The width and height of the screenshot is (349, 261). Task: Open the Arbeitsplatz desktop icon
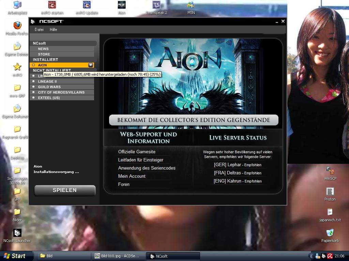17,8
